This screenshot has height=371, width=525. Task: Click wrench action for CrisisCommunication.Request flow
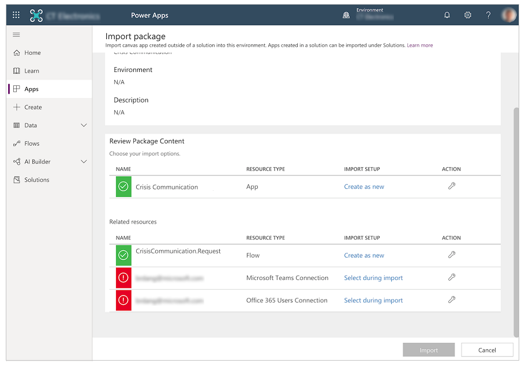point(452,255)
